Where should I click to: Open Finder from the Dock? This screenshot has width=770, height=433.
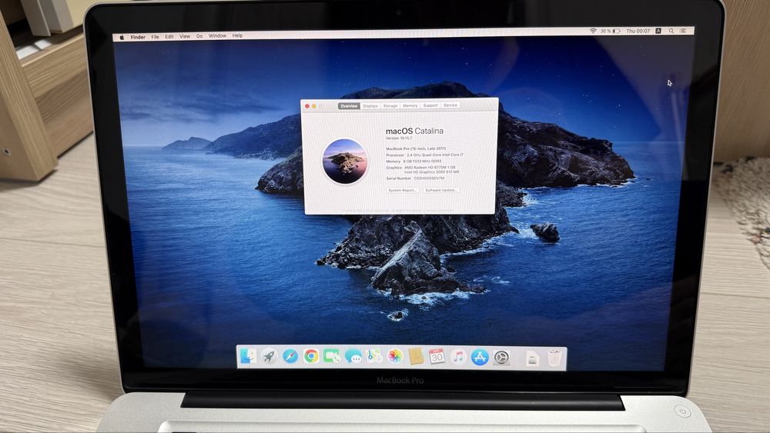[x=248, y=356]
